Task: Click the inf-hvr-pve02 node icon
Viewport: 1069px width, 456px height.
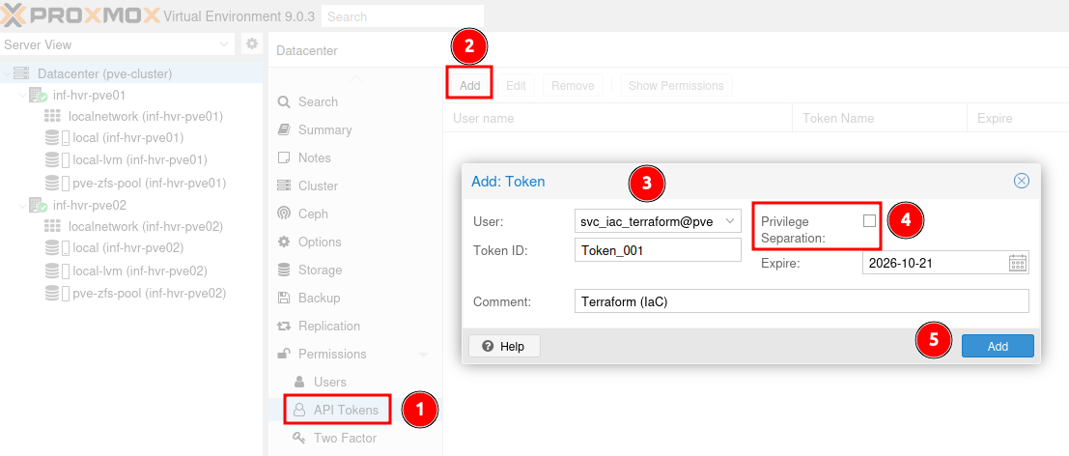Action: [x=38, y=205]
